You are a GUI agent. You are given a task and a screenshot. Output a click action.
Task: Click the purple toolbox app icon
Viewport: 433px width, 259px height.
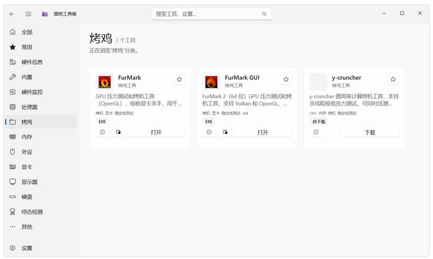click(45, 14)
